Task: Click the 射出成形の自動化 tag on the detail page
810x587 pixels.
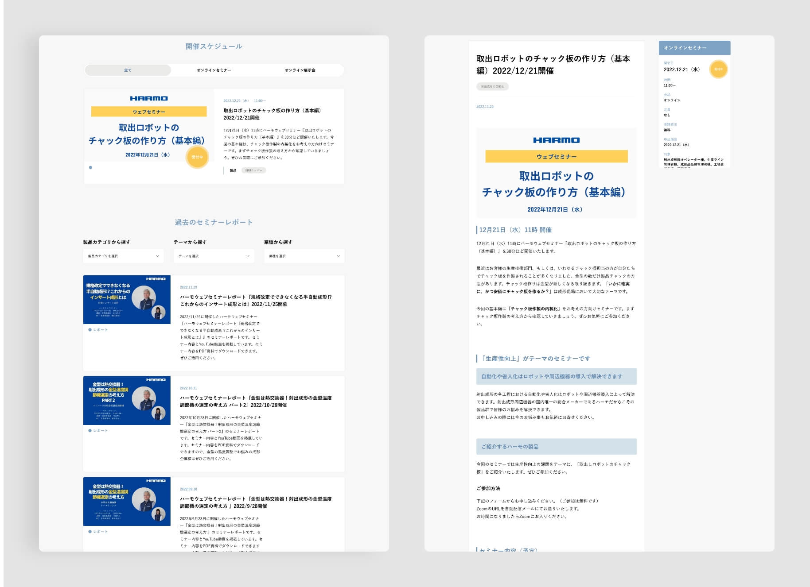Action: [x=492, y=86]
